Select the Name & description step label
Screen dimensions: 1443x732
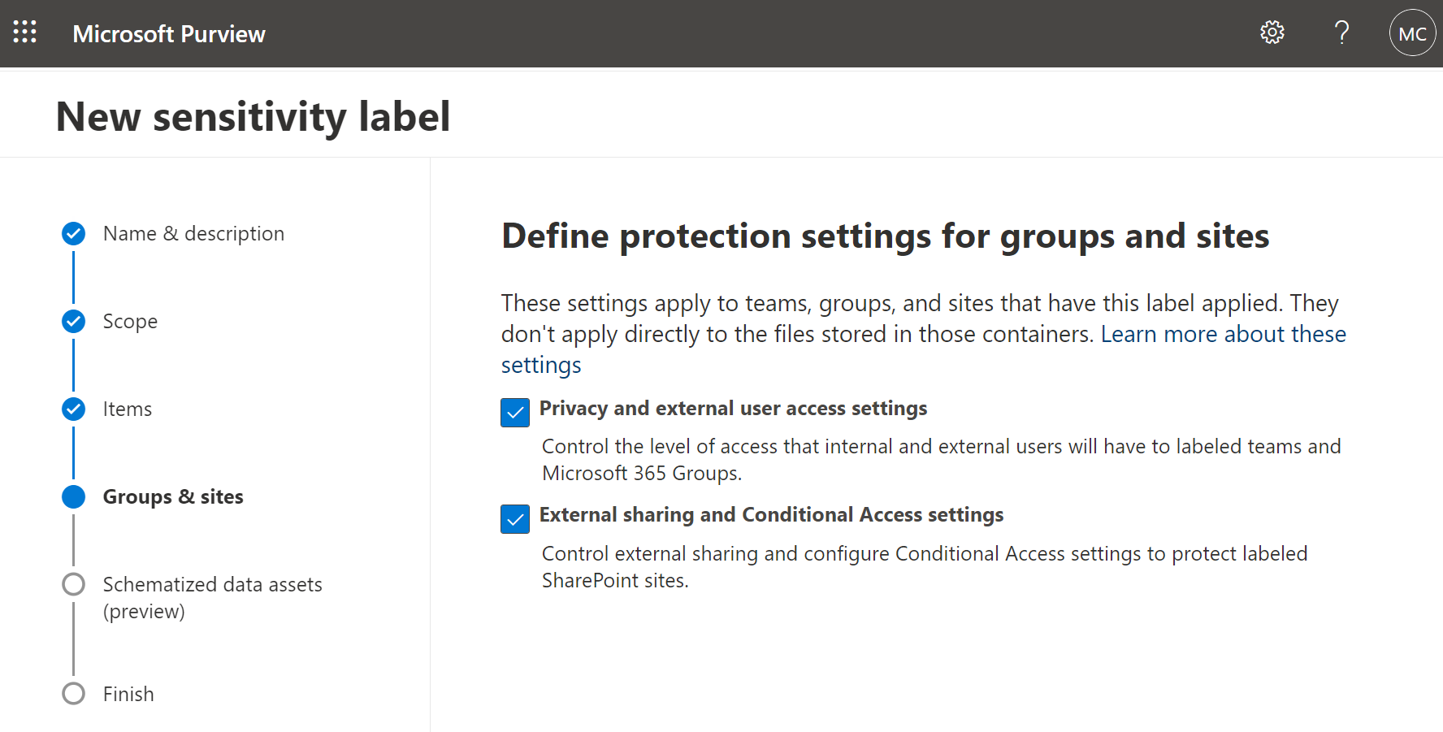click(193, 233)
